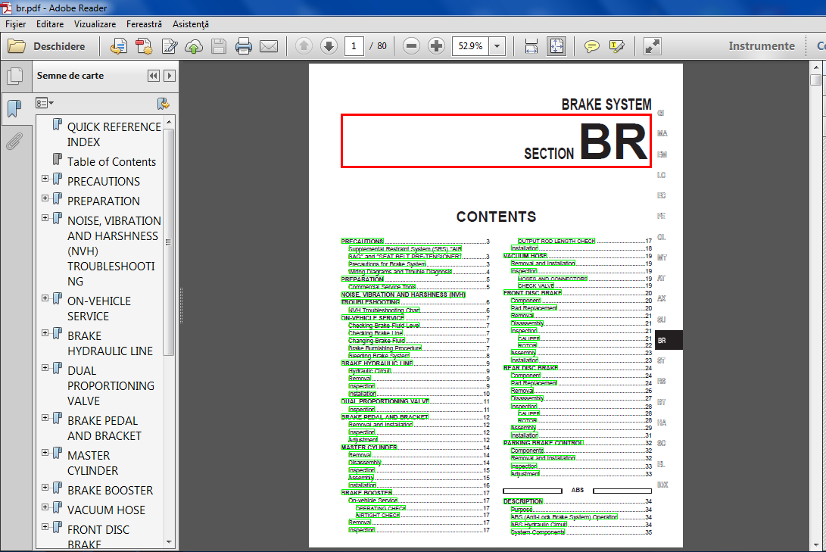This screenshot has width=826, height=552.
Task: Add a sticky note comment
Action: [591, 46]
